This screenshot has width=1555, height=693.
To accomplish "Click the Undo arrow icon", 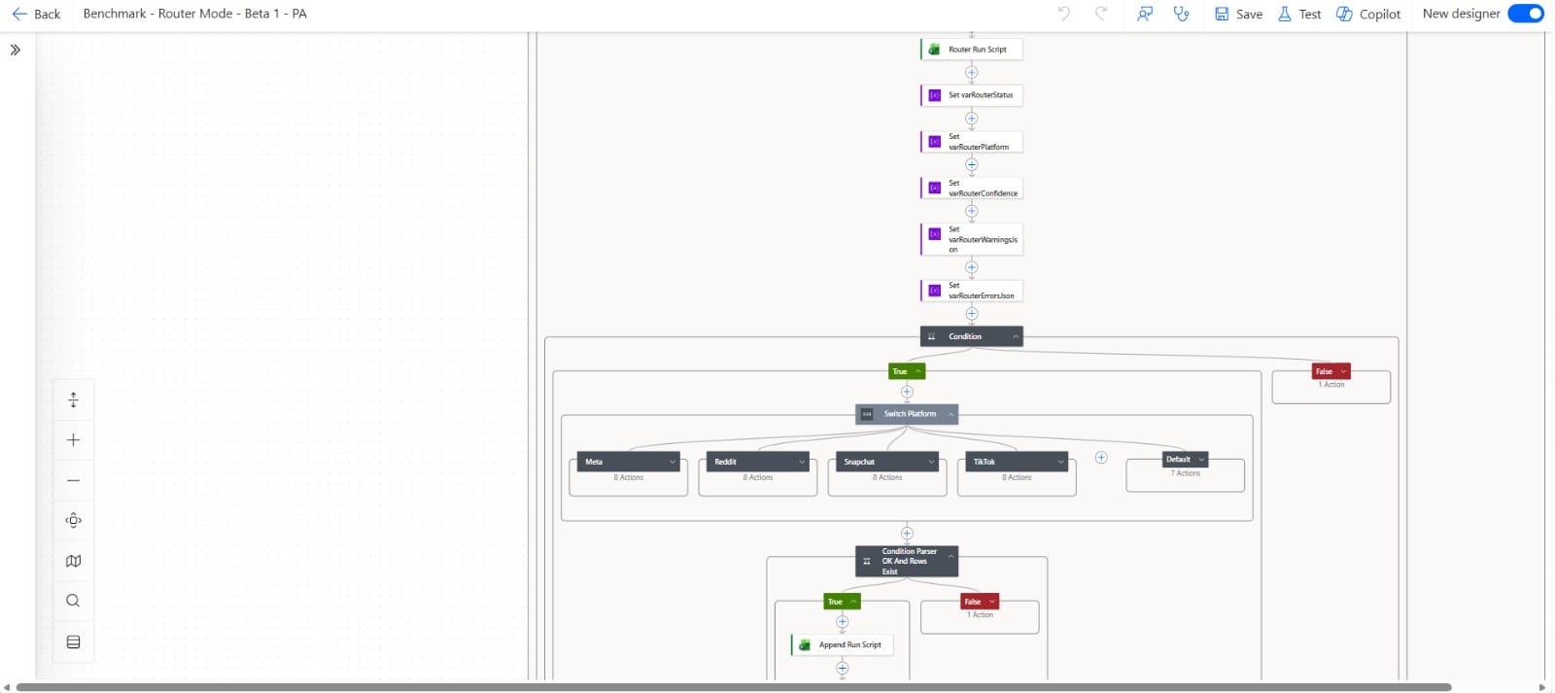I will point(1064,14).
